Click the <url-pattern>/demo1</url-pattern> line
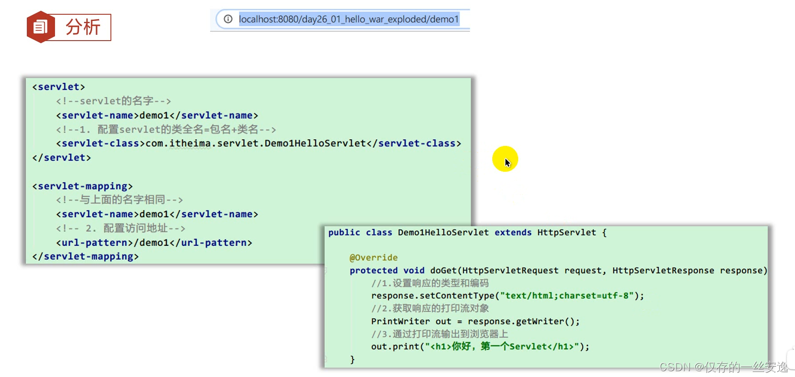Image resolution: width=795 pixels, height=377 pixels. (154, 243)
